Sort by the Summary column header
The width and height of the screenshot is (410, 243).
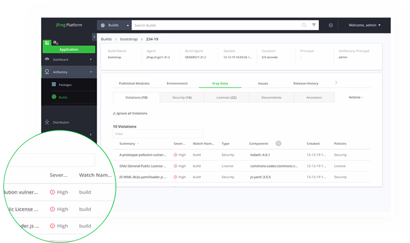point(128,144)
